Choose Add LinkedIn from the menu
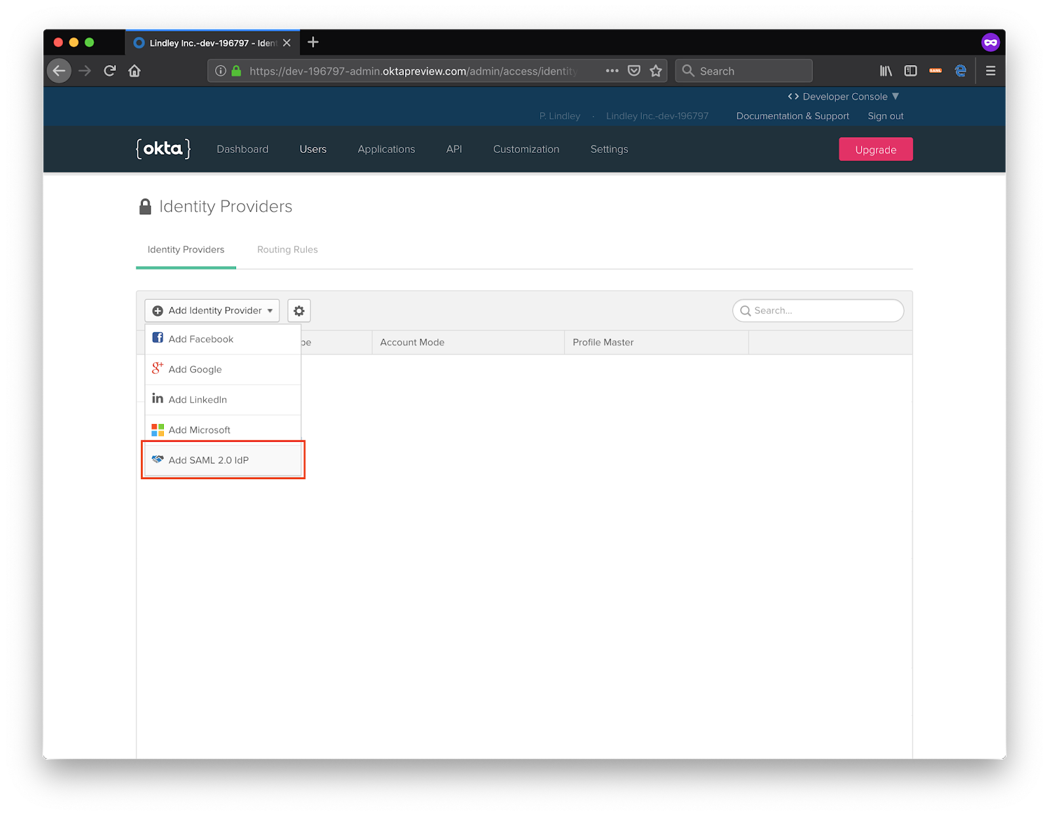The width and height of the screenshot is (1049, 816). coord(223,399)
